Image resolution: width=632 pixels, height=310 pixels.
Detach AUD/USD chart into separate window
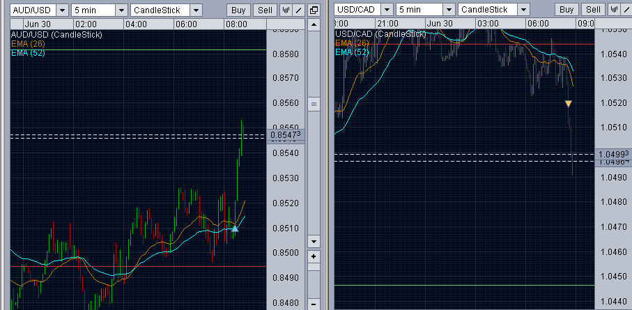tap(313, 10)
